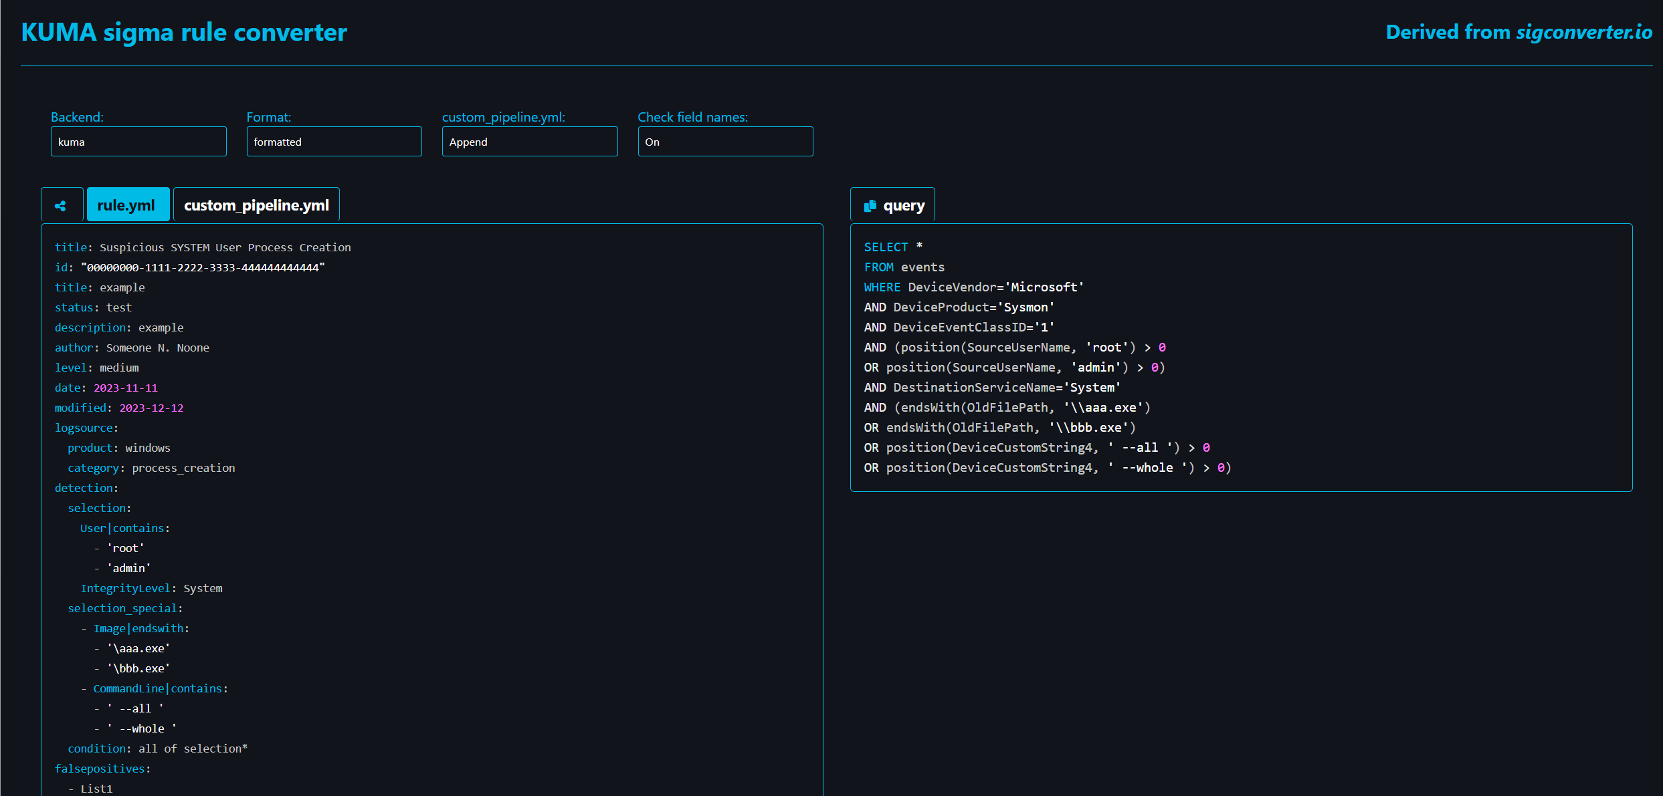Click the 'description: example' line
This screenshot has height=796, width=1663.
pyautogui.click(x=119, y=327)
